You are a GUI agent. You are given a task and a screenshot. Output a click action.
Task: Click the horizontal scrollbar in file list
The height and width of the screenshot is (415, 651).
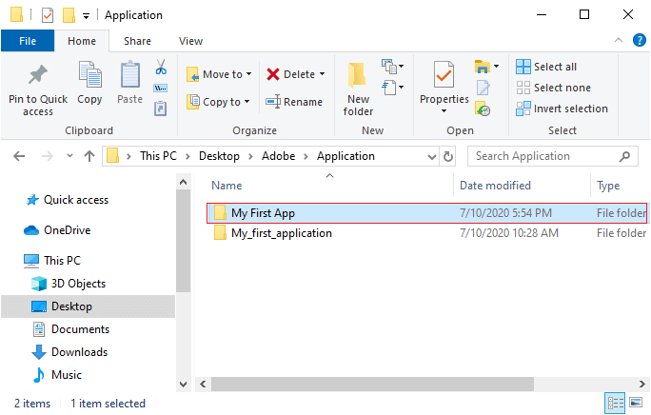[x=372, y=384]
